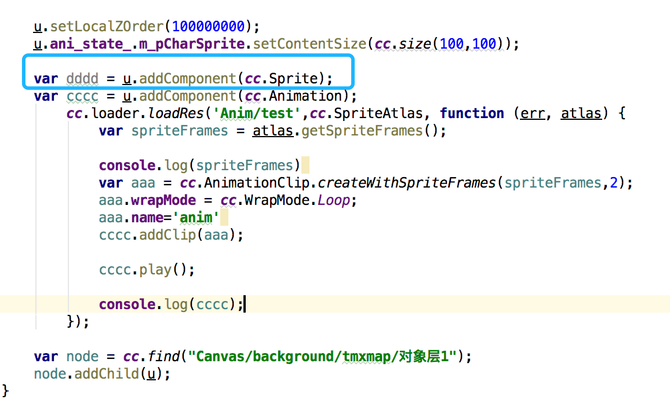
Task: Click setContentSize method call
Action: [x=309, y=44]
